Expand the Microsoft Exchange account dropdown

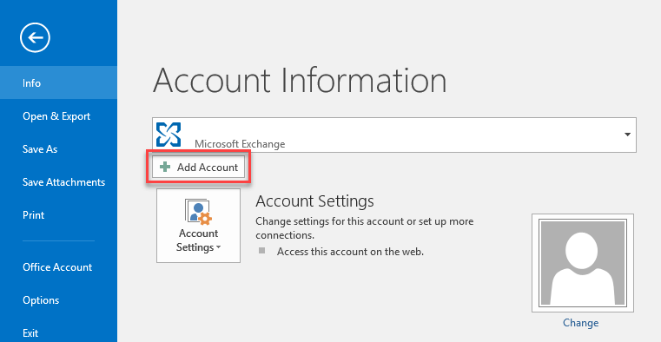[x=627, y=135]
